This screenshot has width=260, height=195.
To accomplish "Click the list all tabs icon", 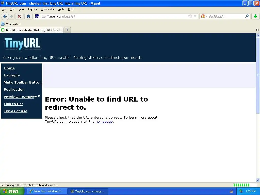I will [257, 30].
